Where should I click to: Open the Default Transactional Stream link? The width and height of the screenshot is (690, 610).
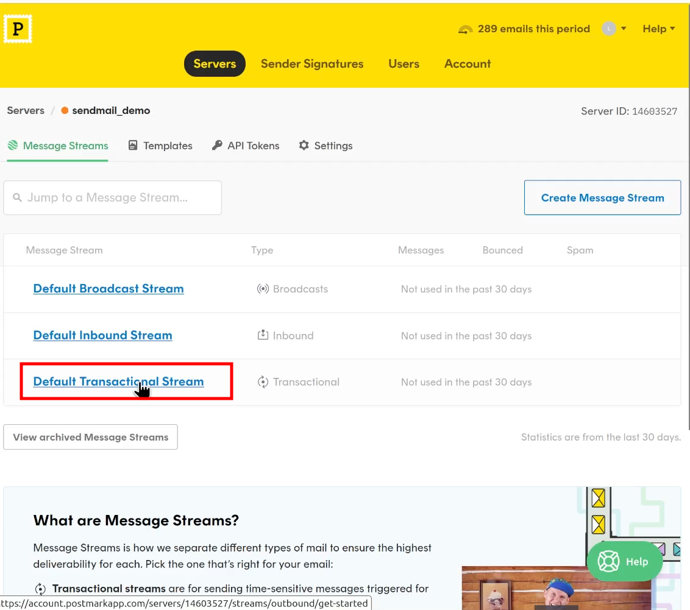[x=119, y=381]
